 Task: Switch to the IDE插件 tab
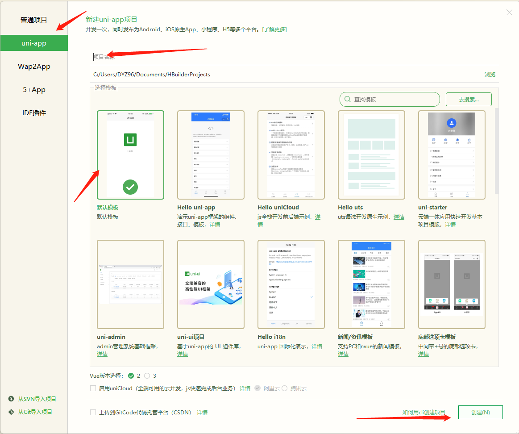click(34, 113)
